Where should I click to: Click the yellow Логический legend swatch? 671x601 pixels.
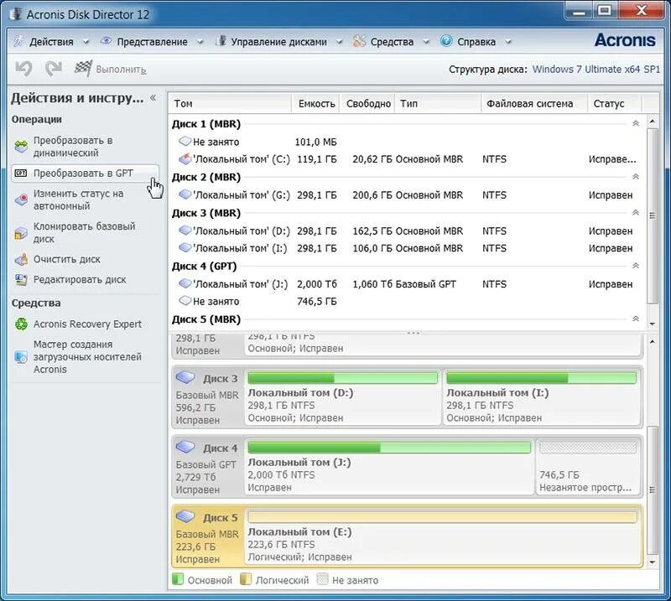tap(246, 579)
